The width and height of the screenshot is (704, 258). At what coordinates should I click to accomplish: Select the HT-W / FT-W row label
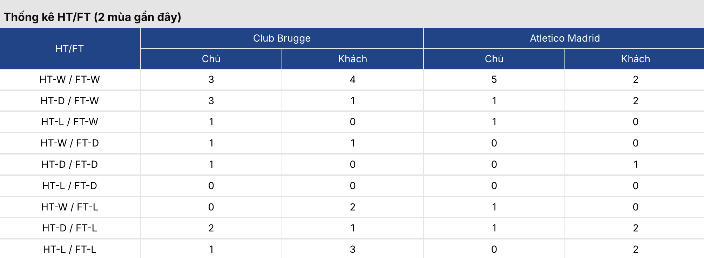[x=70, y=79]
